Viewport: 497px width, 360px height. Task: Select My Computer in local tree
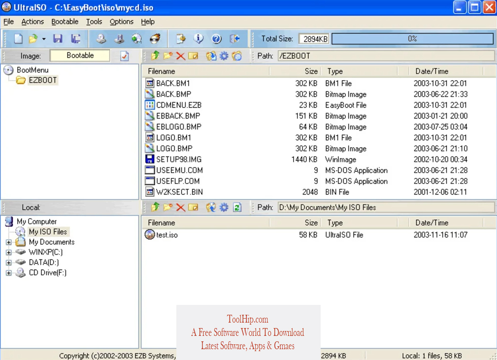[37, 221]
